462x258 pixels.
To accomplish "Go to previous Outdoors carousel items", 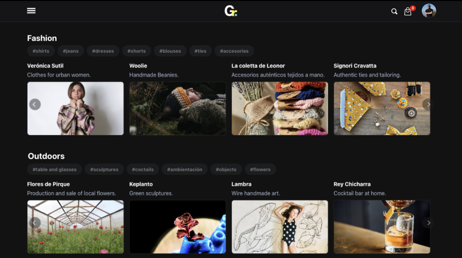I will [x=35, y=223].
